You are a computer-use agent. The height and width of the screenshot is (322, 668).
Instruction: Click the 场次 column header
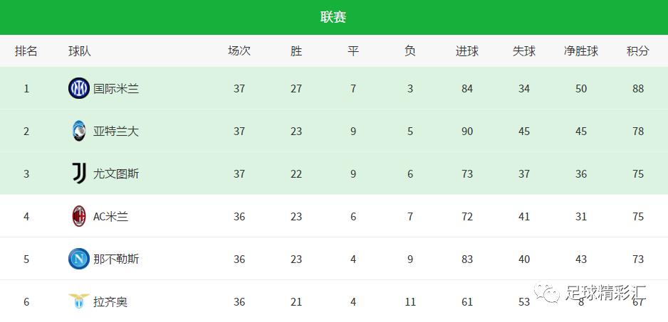[x=239, y=51]
